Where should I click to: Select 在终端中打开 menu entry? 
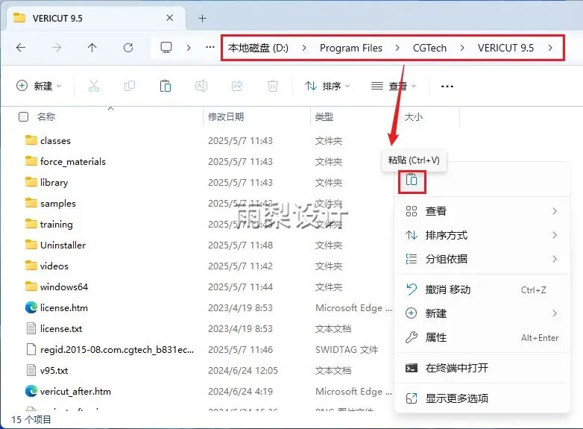[x=482, y=368]
